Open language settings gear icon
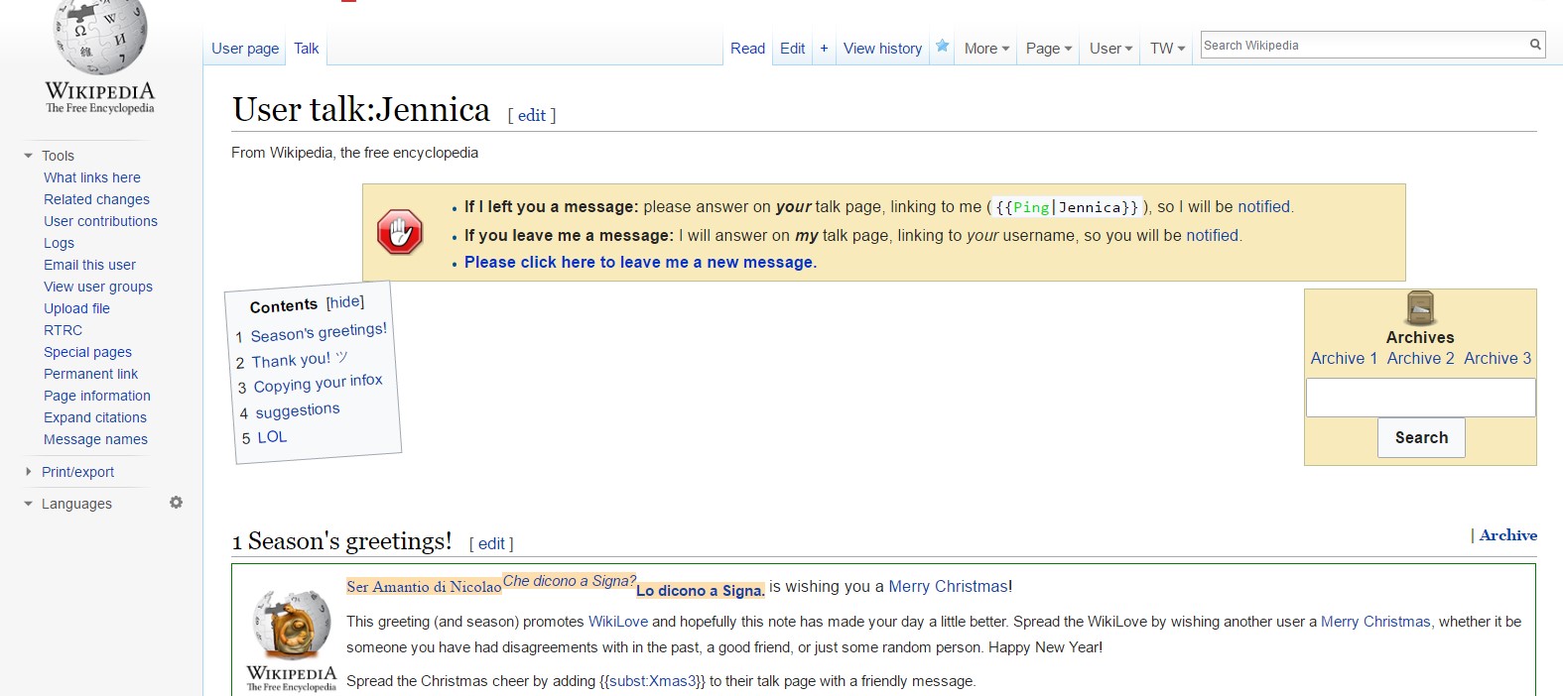The image size is (1563, 696). (176, 503)
